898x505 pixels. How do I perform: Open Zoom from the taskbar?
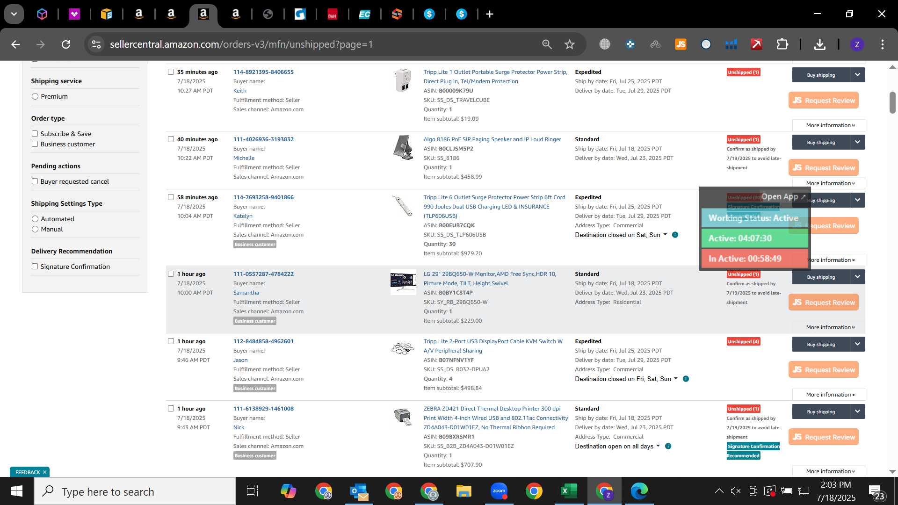coord(499,491)
